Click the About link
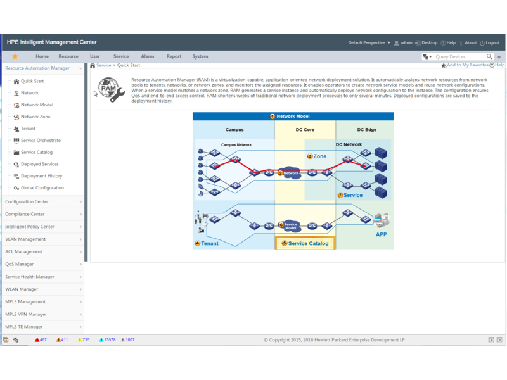 (x=468, y=42)
